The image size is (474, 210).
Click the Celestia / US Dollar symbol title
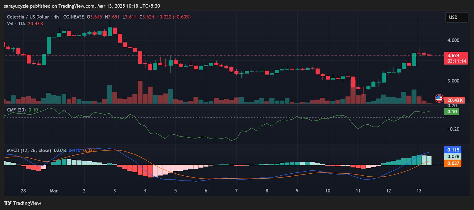pos(28,17)
